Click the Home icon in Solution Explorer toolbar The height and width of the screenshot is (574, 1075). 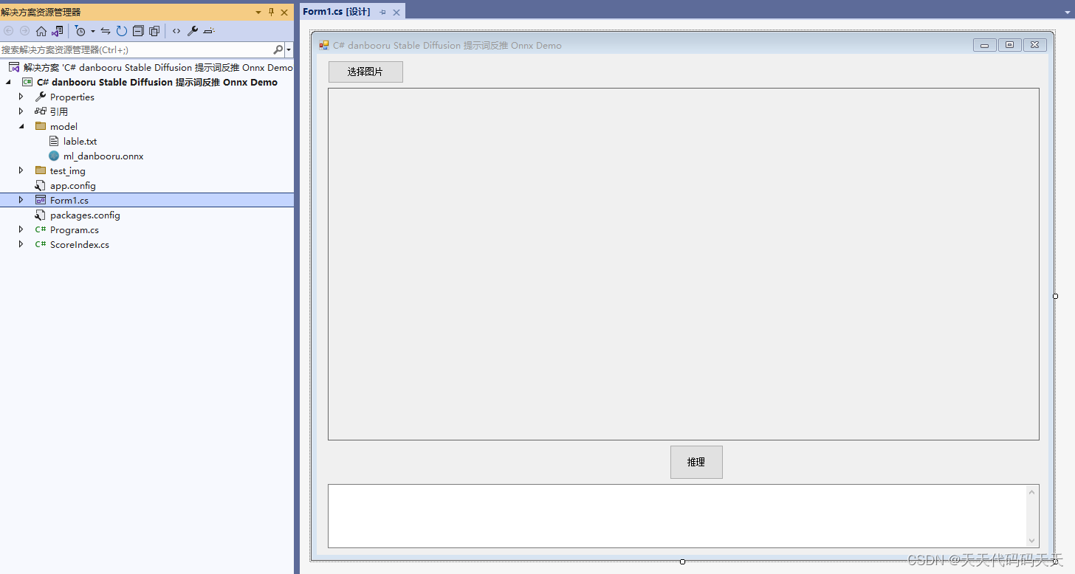point(41,31)
